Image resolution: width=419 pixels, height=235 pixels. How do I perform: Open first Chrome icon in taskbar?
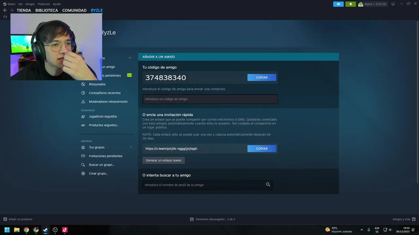tap(26, 230)
